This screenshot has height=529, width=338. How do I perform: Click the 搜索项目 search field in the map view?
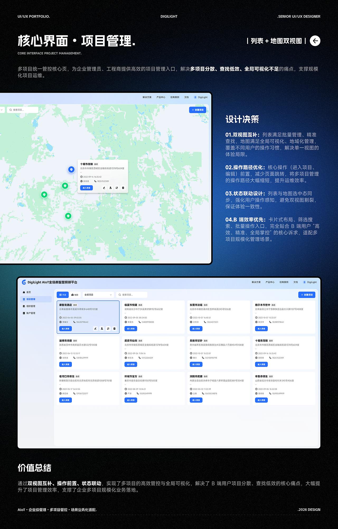[23, 110]
